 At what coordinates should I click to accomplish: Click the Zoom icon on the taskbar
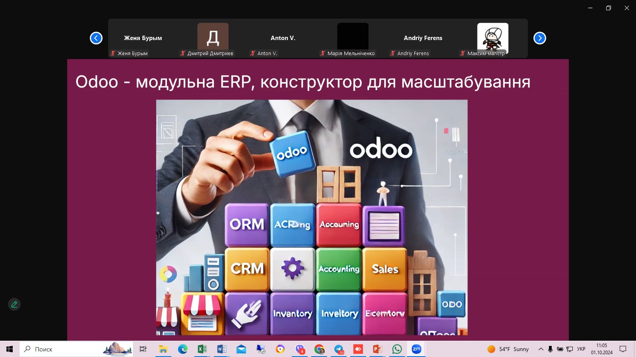click(x=417, y=349)
